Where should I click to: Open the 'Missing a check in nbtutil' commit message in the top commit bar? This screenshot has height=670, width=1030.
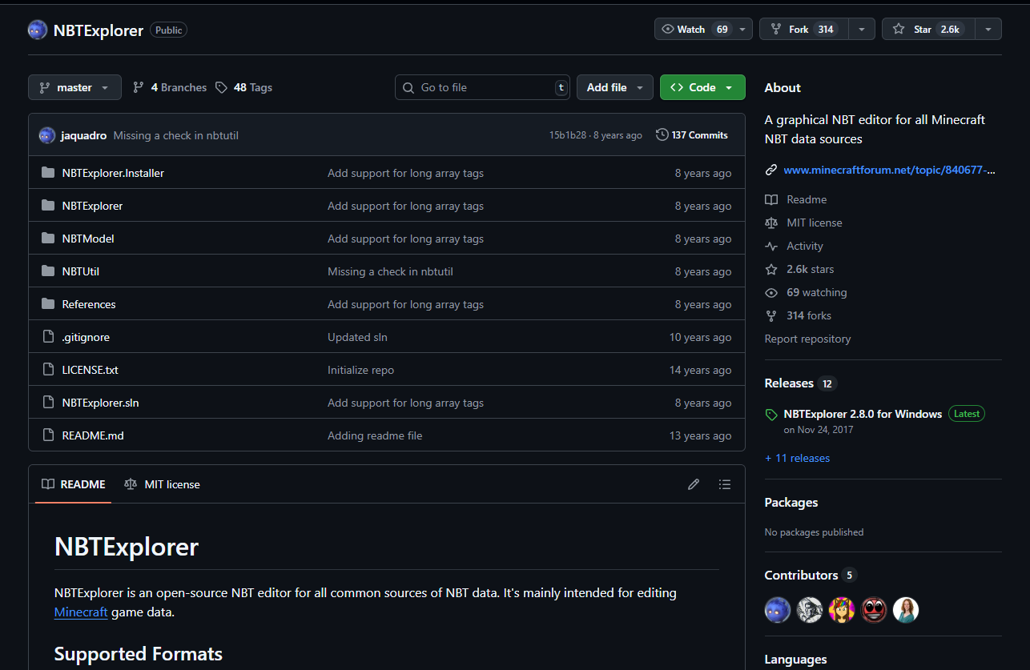tap(176, 135)
